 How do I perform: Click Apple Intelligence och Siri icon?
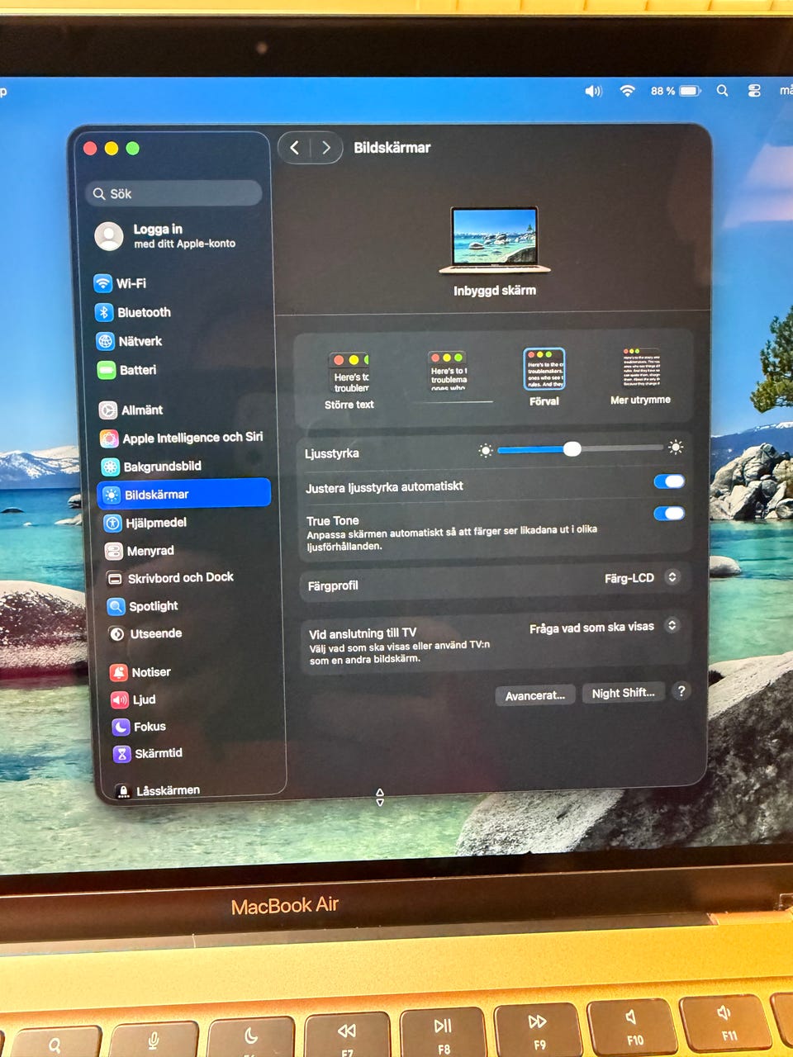(109, 438)
